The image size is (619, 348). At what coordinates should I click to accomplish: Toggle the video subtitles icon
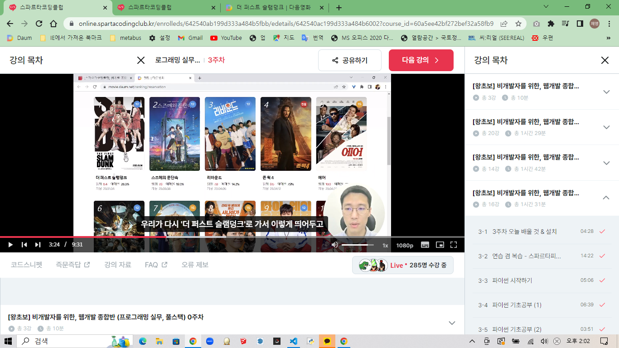425,245
